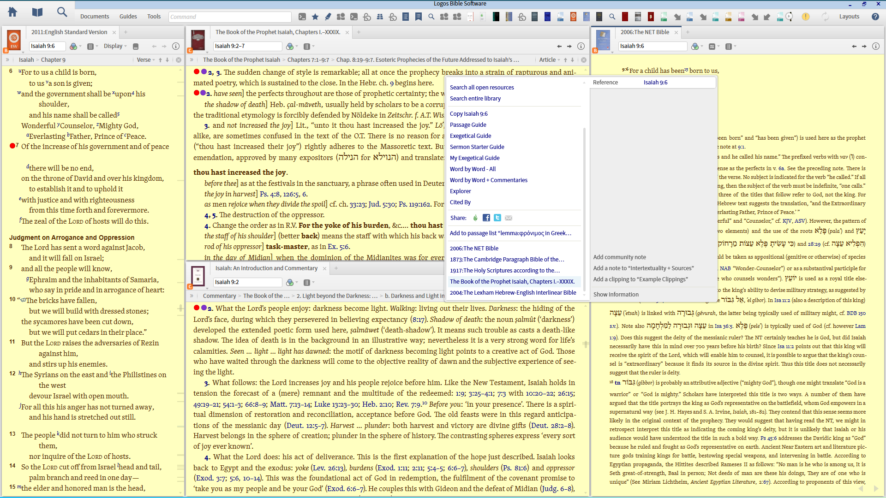Image resolution: width=886 pixels, height=498 pixels.
Task: Open the Display dropdown in ESV
Action: 115,46
